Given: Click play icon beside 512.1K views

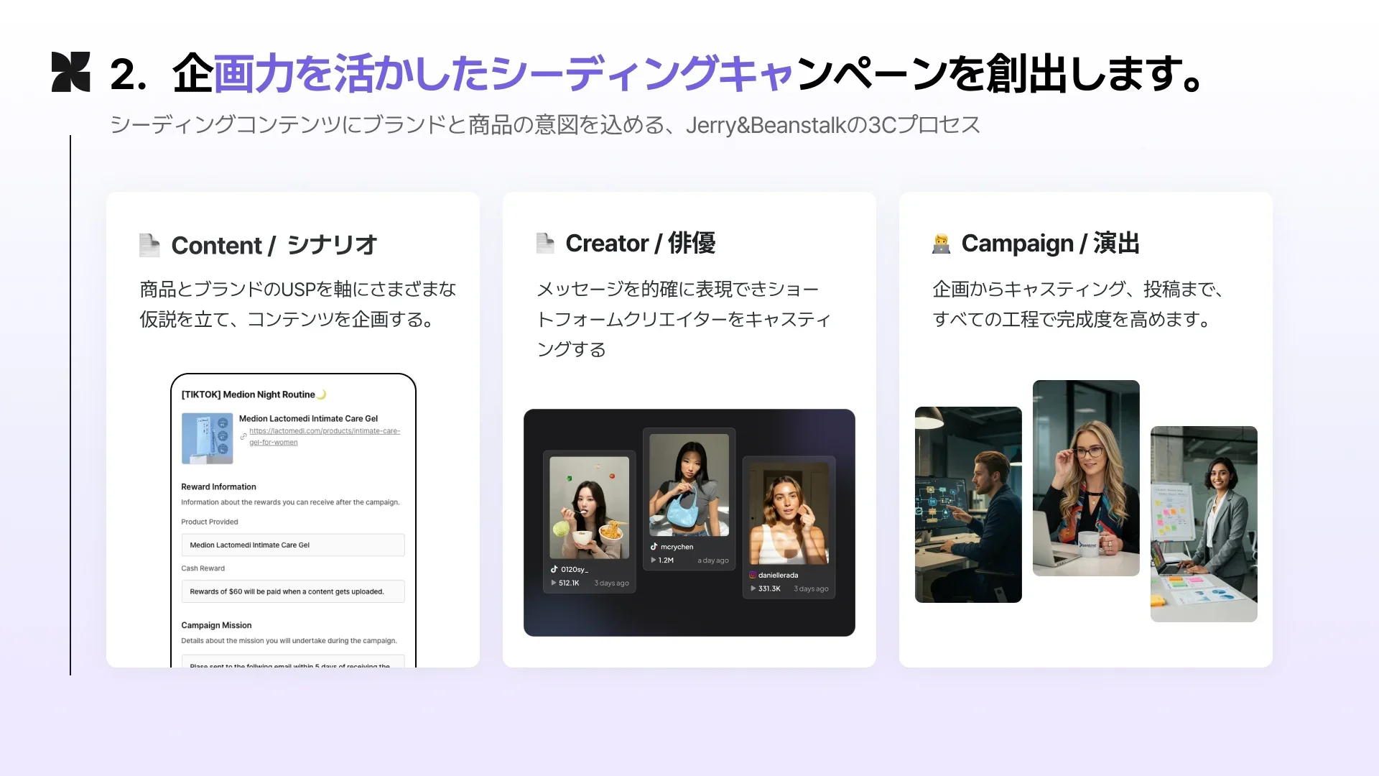Looking at the screenshot, I should pos(553,583).
